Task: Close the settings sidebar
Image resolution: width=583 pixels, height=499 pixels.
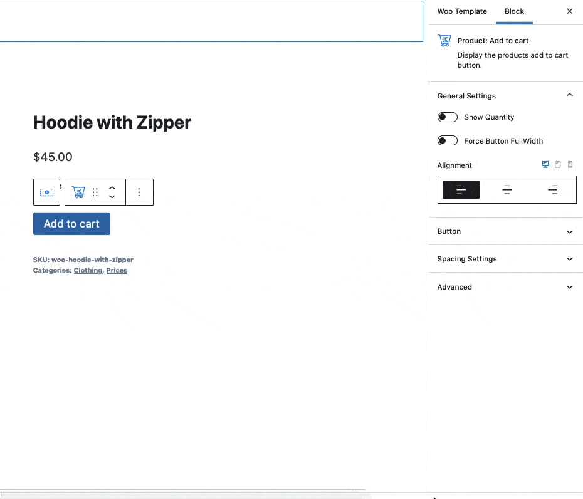Action: point(570,11)
